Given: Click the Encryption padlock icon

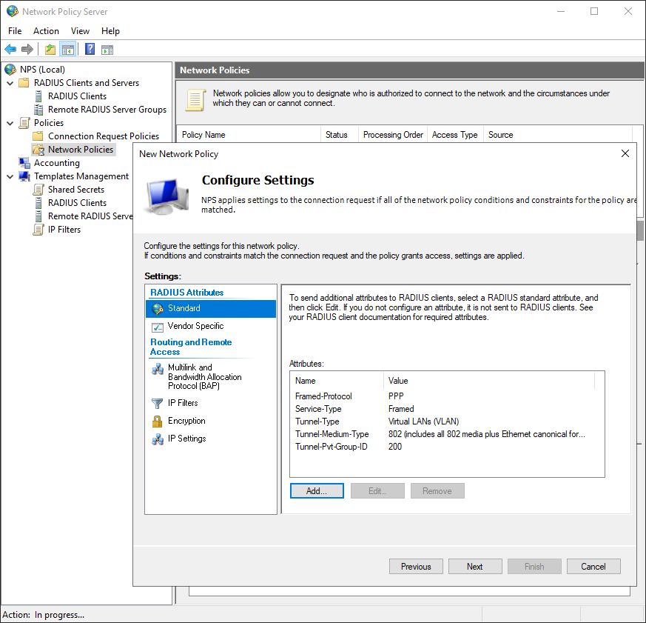Looking at the screenshot, I should click(157, 421).
